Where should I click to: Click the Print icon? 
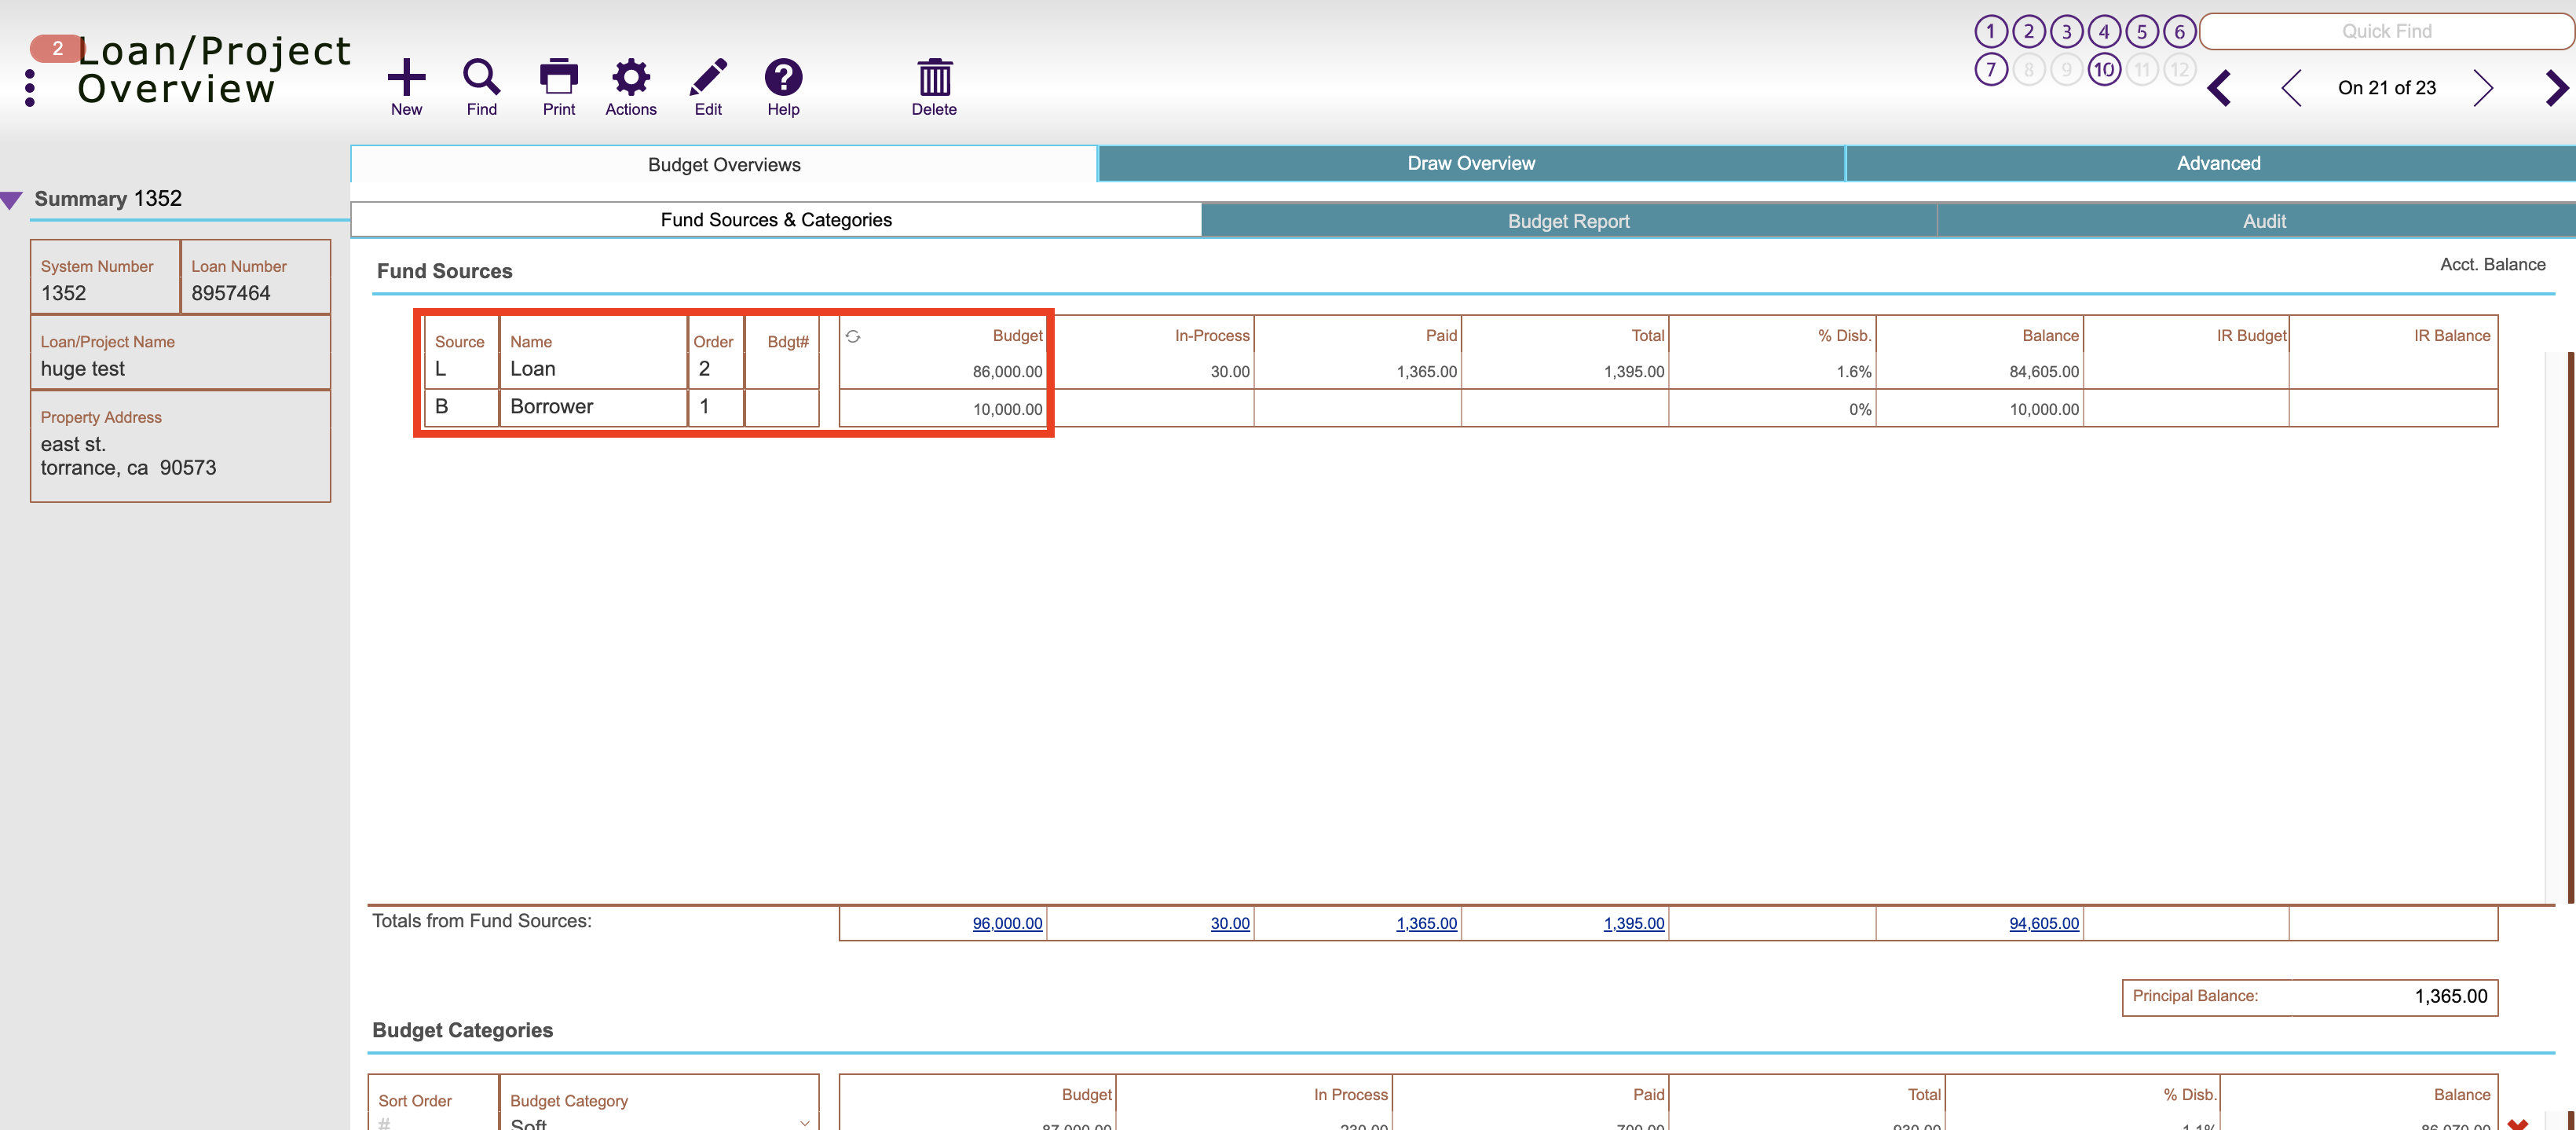click(x=559, y=77)
